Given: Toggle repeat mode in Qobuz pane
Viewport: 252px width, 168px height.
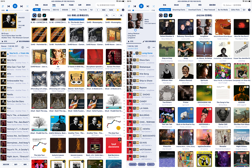Looking at the screenshot, I should pyautogui.click(x=129, y=6).
